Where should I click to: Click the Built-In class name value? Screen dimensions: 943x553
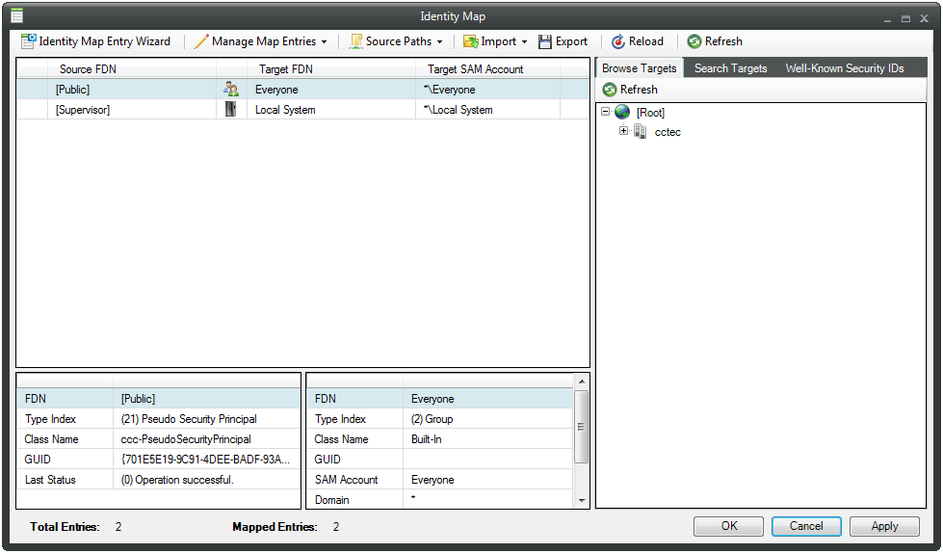click(x=487, y=439)
